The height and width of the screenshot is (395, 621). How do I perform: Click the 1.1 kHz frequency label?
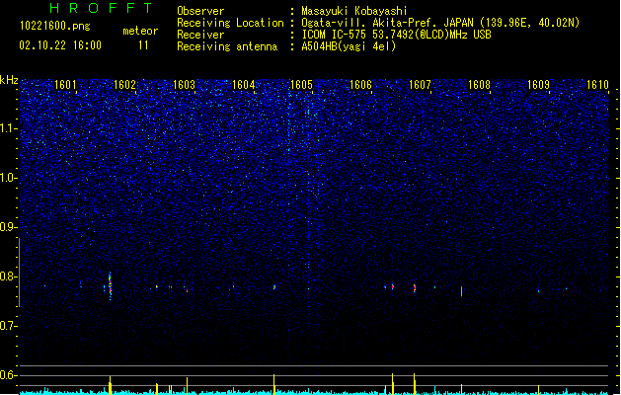(9, 128)
